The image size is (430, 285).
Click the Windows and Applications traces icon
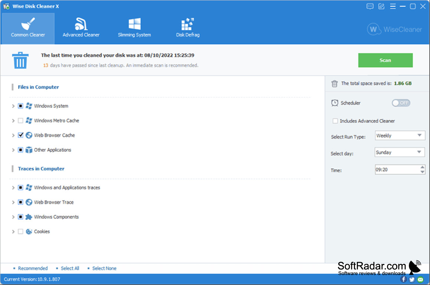pyautogui.click(x=29, y=188)
